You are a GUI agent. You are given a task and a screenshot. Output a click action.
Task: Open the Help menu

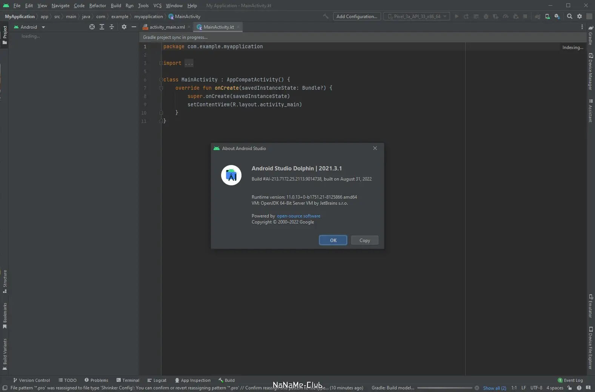(192, 6)
